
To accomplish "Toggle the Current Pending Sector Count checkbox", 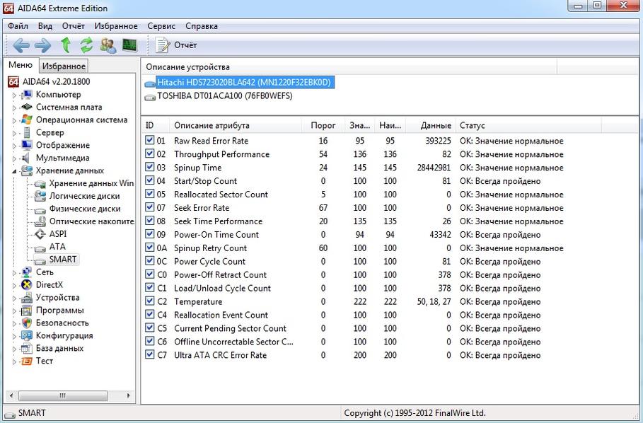I will tap(150, 328).
